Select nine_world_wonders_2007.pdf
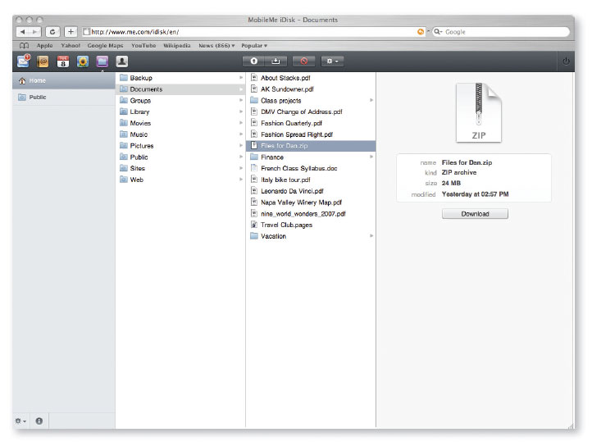The image size is (592, 446). 311,214
